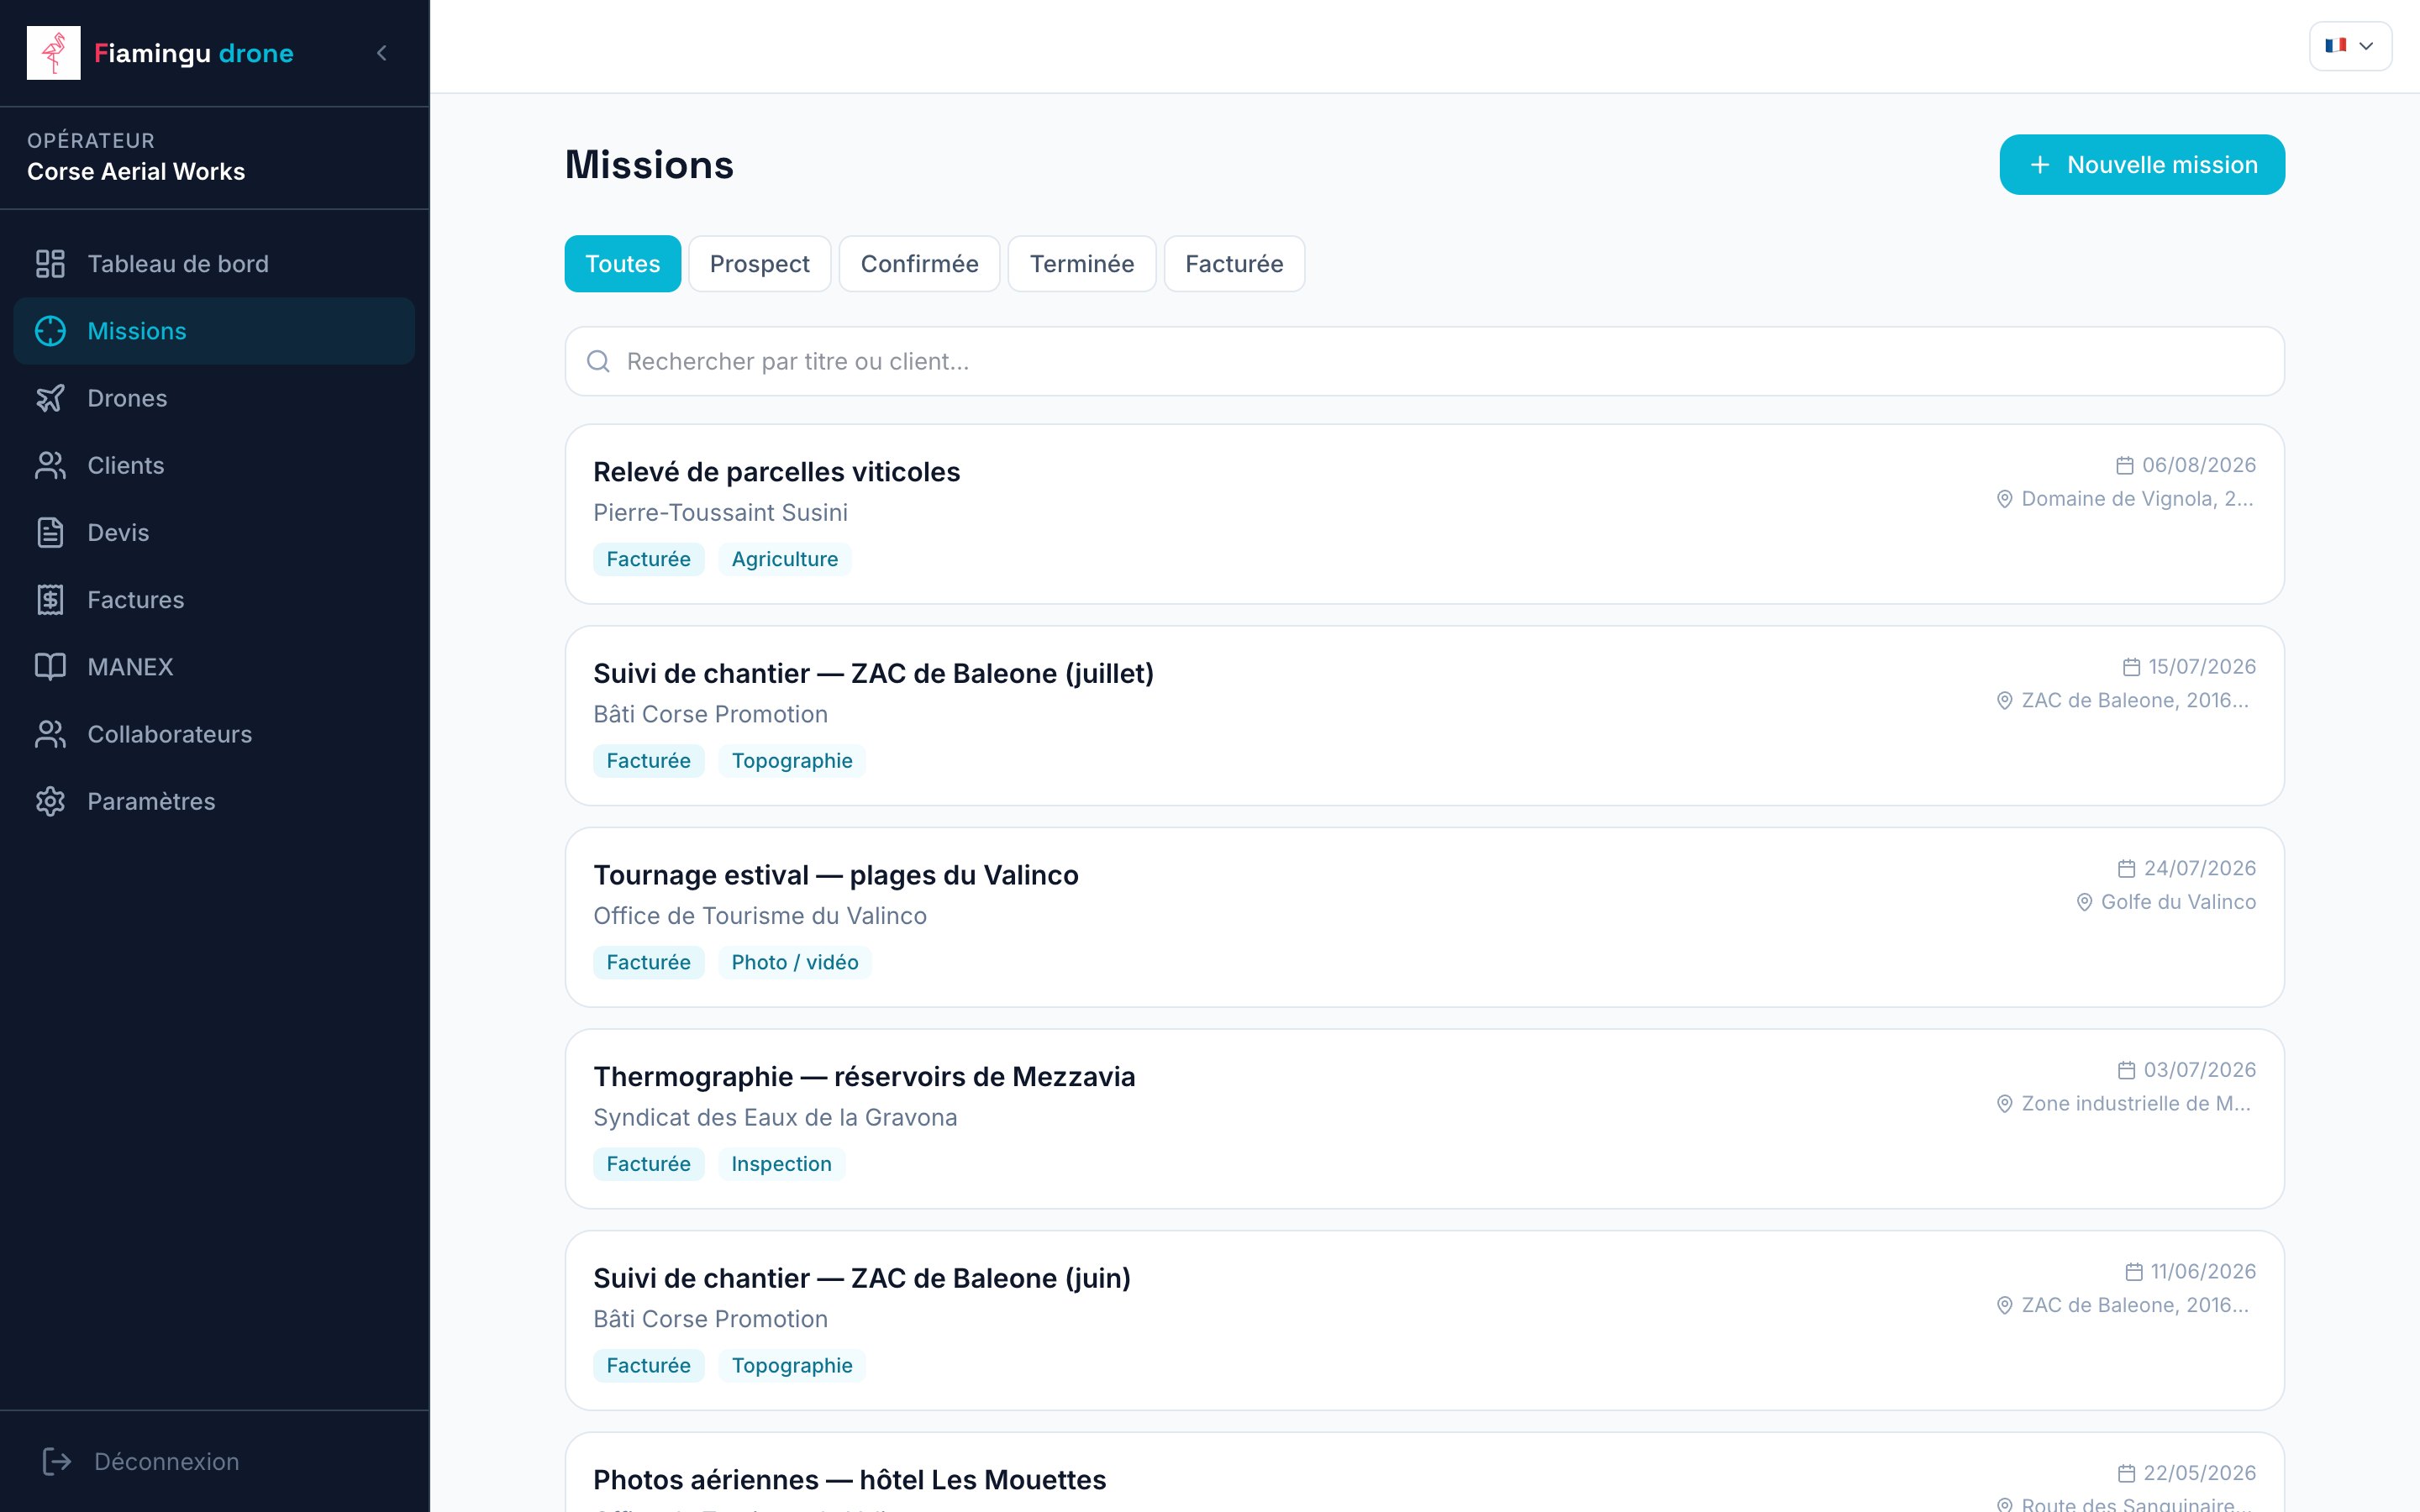Filter missions by Terminée
This screenshot has height=1512, width=2420.
tap(1081, 264)
